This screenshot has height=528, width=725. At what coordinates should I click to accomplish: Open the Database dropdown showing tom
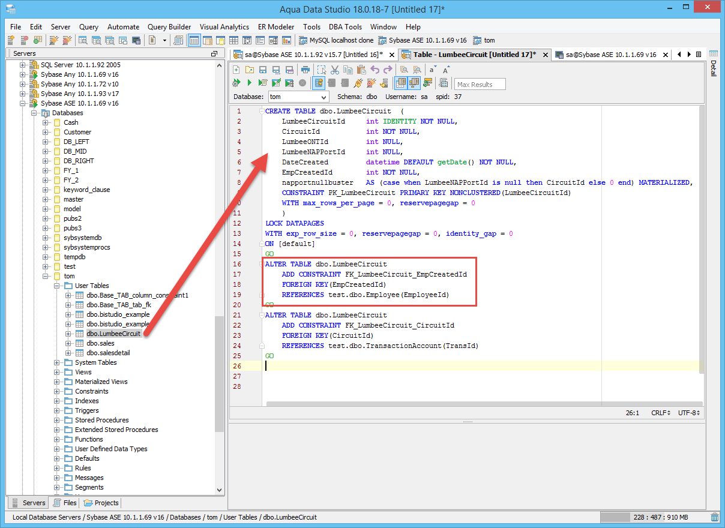pyautogui.click(x=298, y=97)
